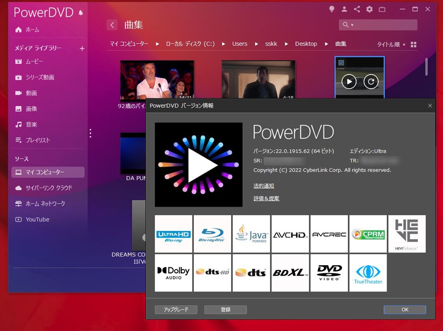This screenshot has height=331, width=443.
Task: Click the sidebar three-dot resize handle
Action: (x=90, y=133)
